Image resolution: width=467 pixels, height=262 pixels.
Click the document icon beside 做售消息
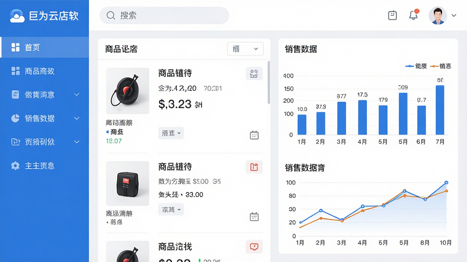16,95
